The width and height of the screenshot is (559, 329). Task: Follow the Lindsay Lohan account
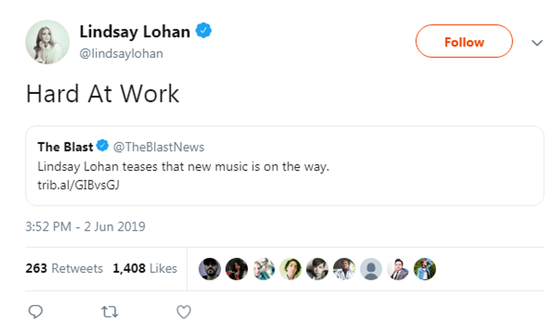(464, 42)
